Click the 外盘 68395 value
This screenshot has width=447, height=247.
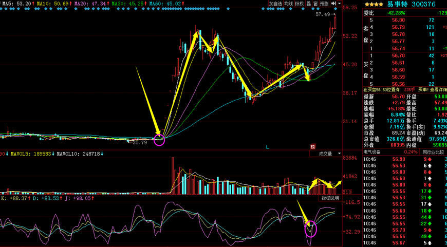click(398, 145)
